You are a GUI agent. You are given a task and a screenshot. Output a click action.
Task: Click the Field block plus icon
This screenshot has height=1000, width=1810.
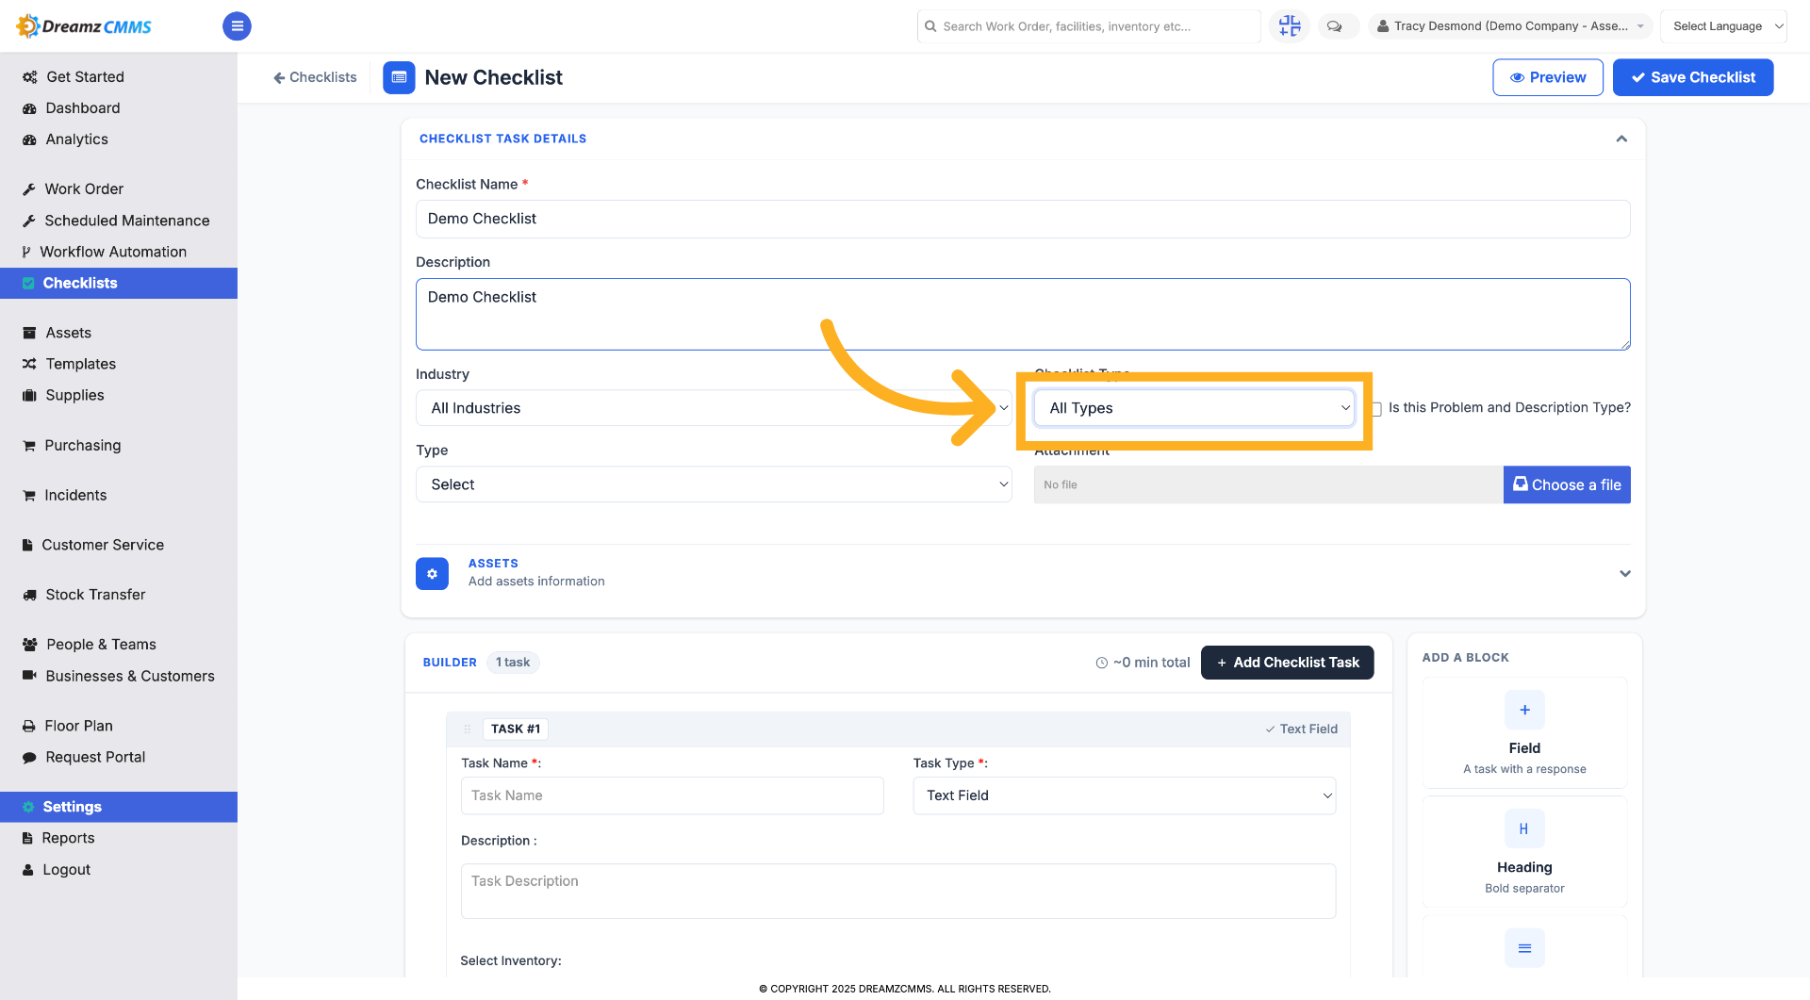(x=1524, y=710)
